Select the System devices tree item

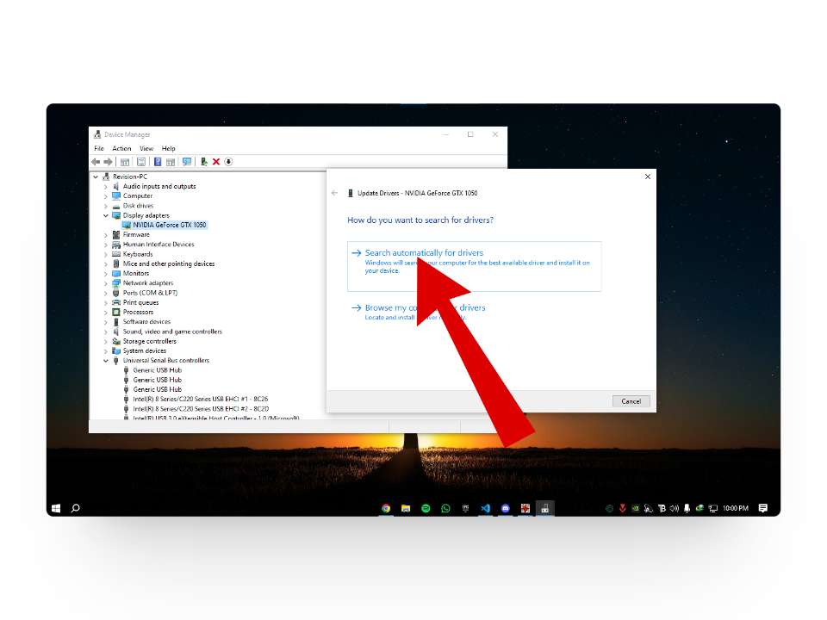coord(145,351)
